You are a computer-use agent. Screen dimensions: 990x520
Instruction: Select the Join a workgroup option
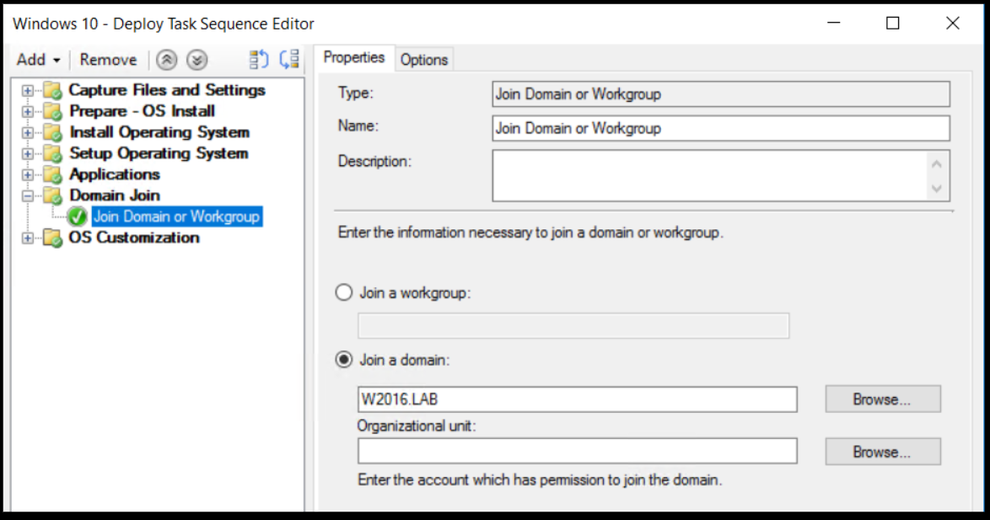[343, 292]
